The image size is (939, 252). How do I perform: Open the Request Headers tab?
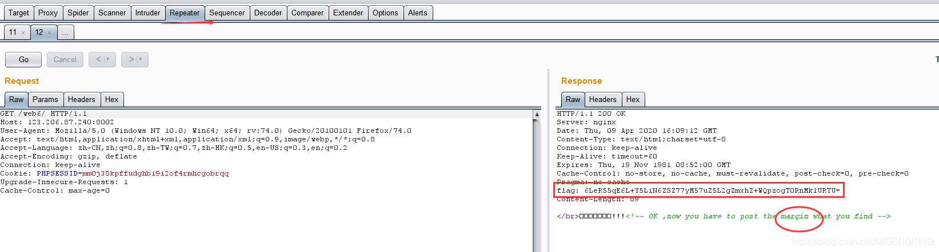coord(82,99)
